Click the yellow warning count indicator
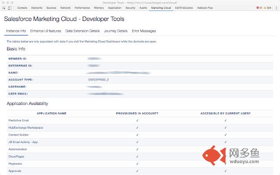Screen dimensions: 280x175 [267, 8]
